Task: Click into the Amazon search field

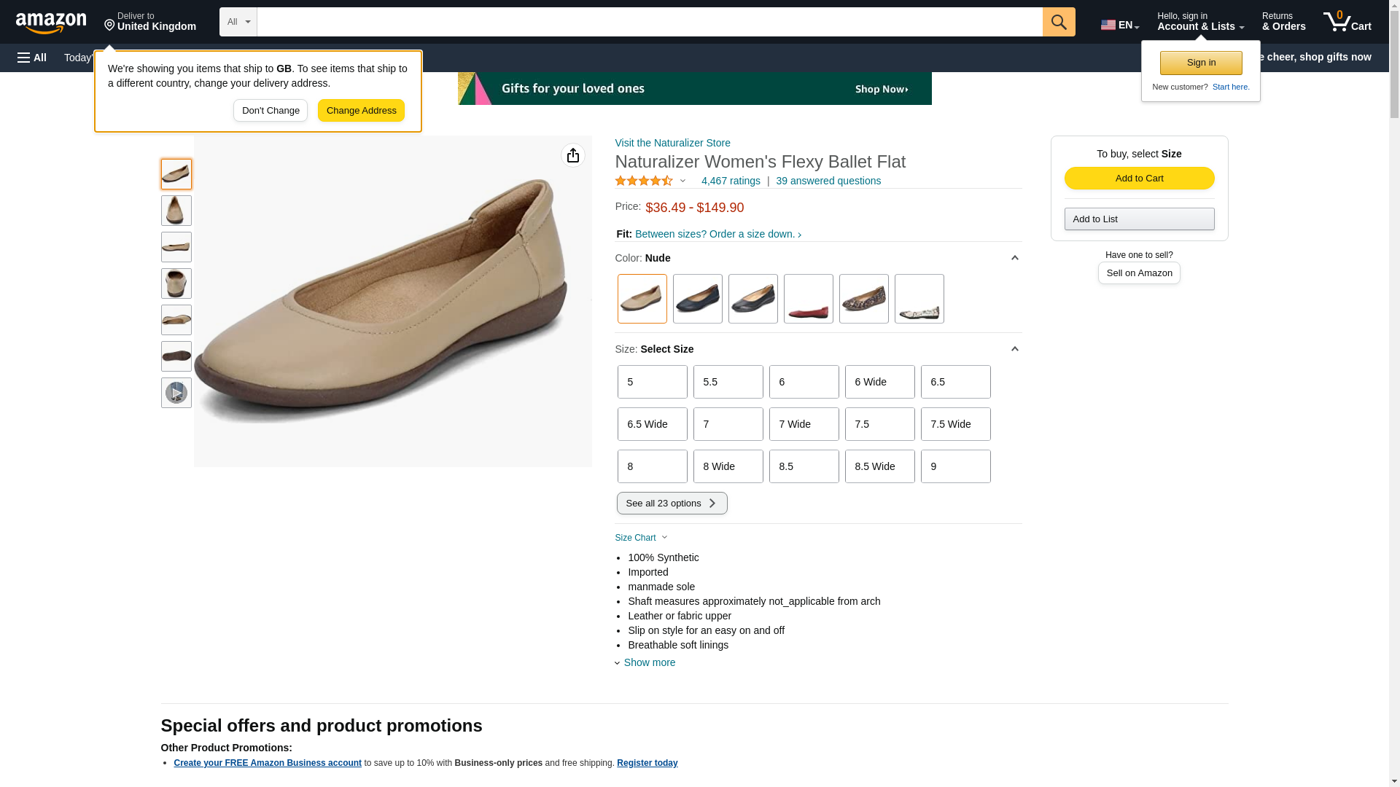Action: coord(650,22)
